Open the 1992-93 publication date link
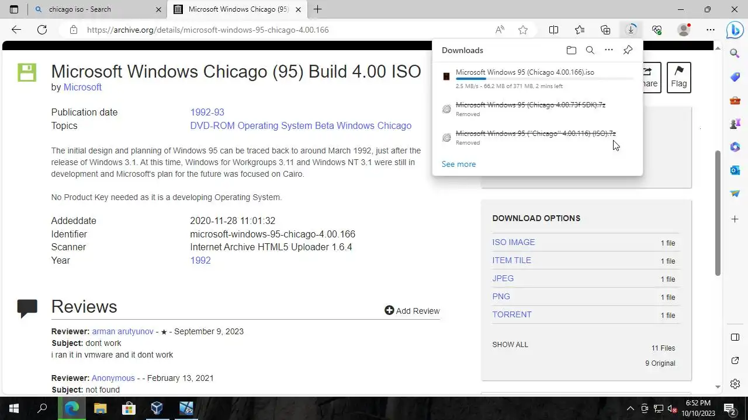This screenshot has width=748, height=420. click(207, 112)
